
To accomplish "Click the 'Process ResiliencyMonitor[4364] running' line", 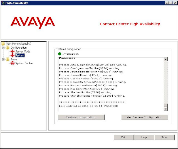I will [x=87, y=89].
